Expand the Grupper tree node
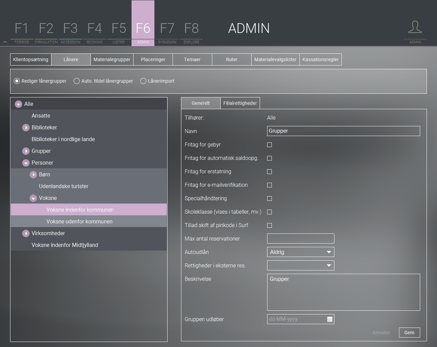Screen dimensions: 437x347 pyautogui.click(x=26, y=151)
